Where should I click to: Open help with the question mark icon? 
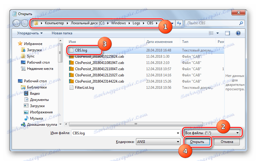238,33
